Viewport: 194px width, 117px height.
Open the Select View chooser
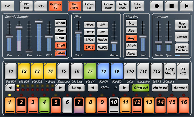[138, 6]
